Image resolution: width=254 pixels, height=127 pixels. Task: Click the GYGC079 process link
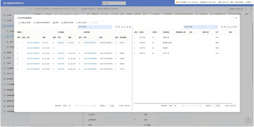61,53
